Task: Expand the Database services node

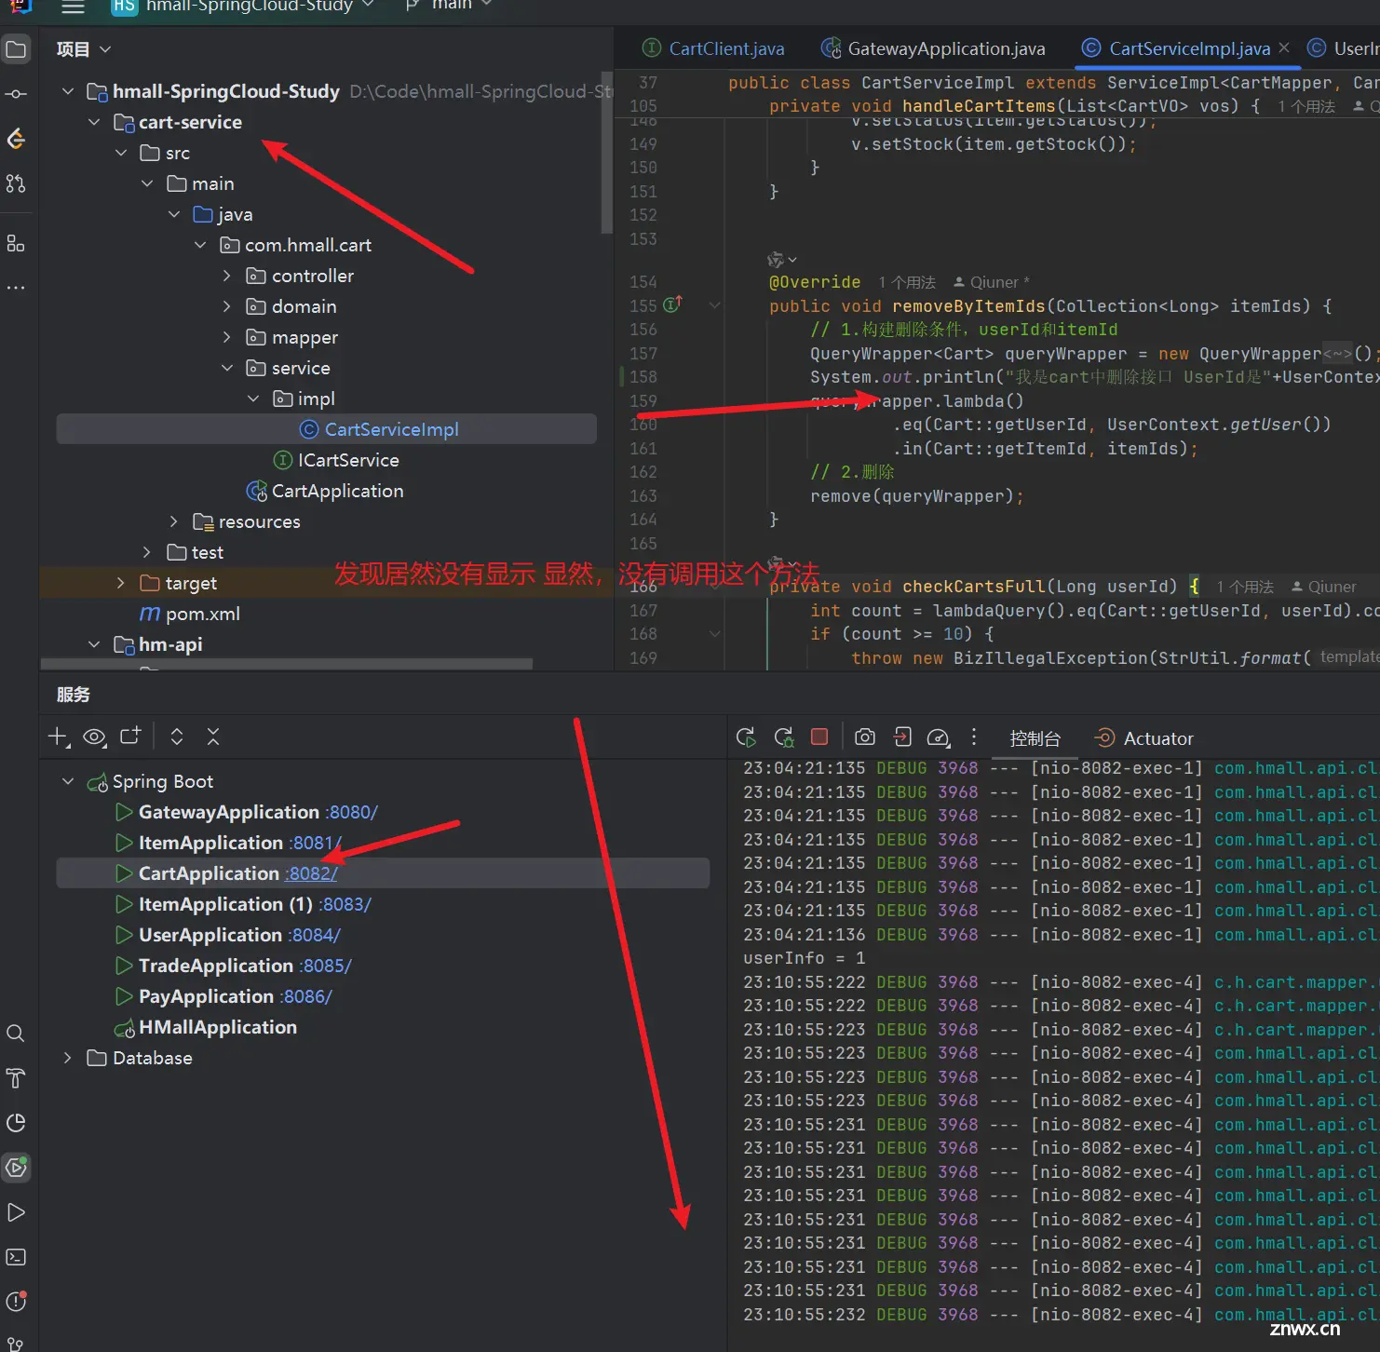Action: point(68,1058)
